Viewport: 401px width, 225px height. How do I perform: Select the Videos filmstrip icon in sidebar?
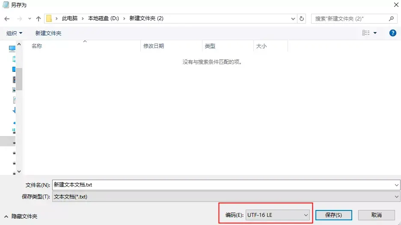(14, 80)
